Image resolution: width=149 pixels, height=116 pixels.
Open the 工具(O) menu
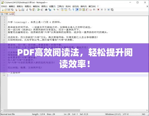(x=61, y=7)
